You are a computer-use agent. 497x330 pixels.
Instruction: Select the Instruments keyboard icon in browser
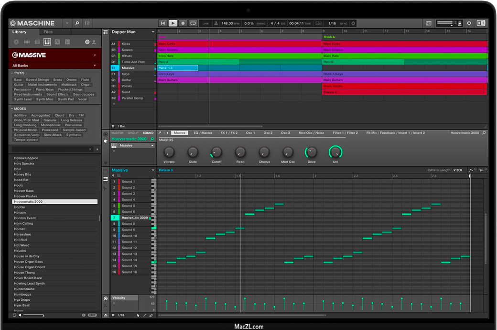47,42
